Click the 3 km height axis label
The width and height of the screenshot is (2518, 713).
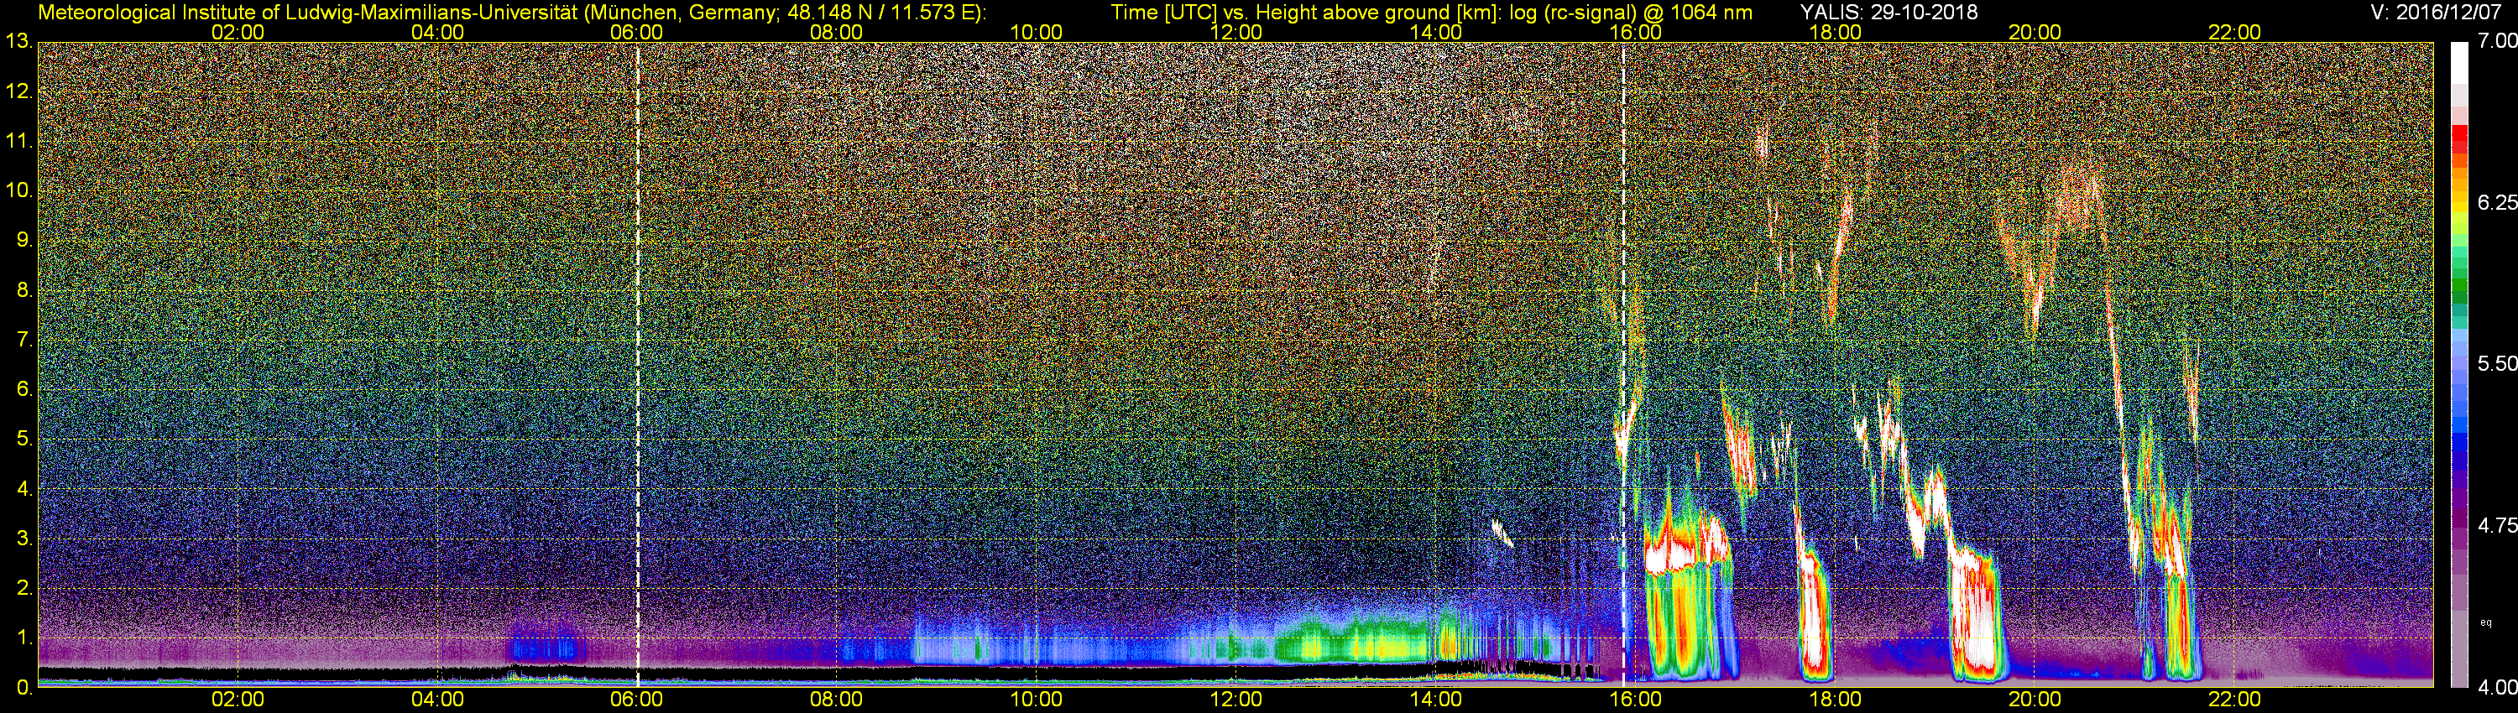click(x=25, y=539)
